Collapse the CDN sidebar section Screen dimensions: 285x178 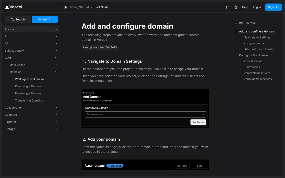click(x=31, y=58)
